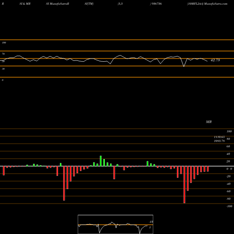The width and height of the screenshot is (234, 234).
Task: Click the '-18' value in mini chart
Action: coord(151,222)
